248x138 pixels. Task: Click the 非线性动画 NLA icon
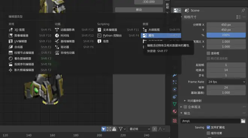tap(57, 53)
